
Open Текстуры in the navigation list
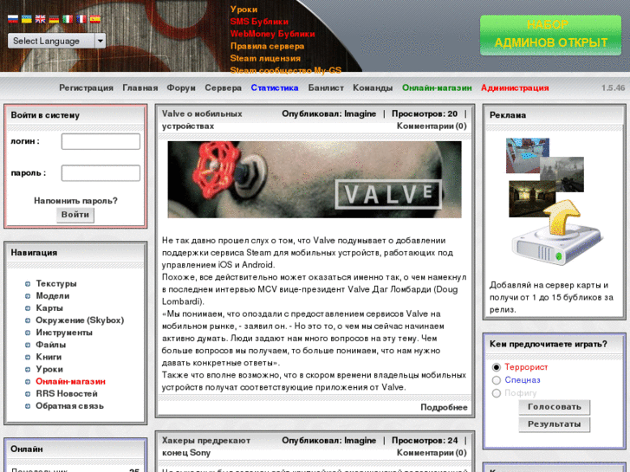[56, 283]
